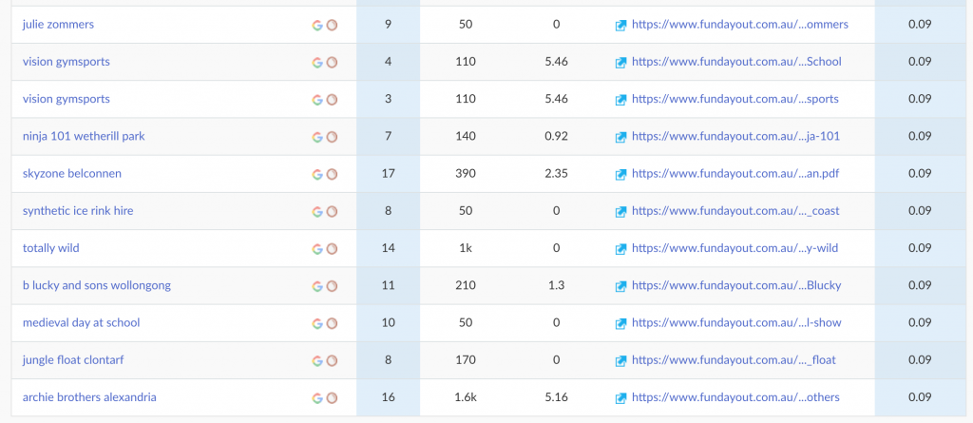
Task: Open the julie zommers keyword link
Action: click(x=58, y=24)
